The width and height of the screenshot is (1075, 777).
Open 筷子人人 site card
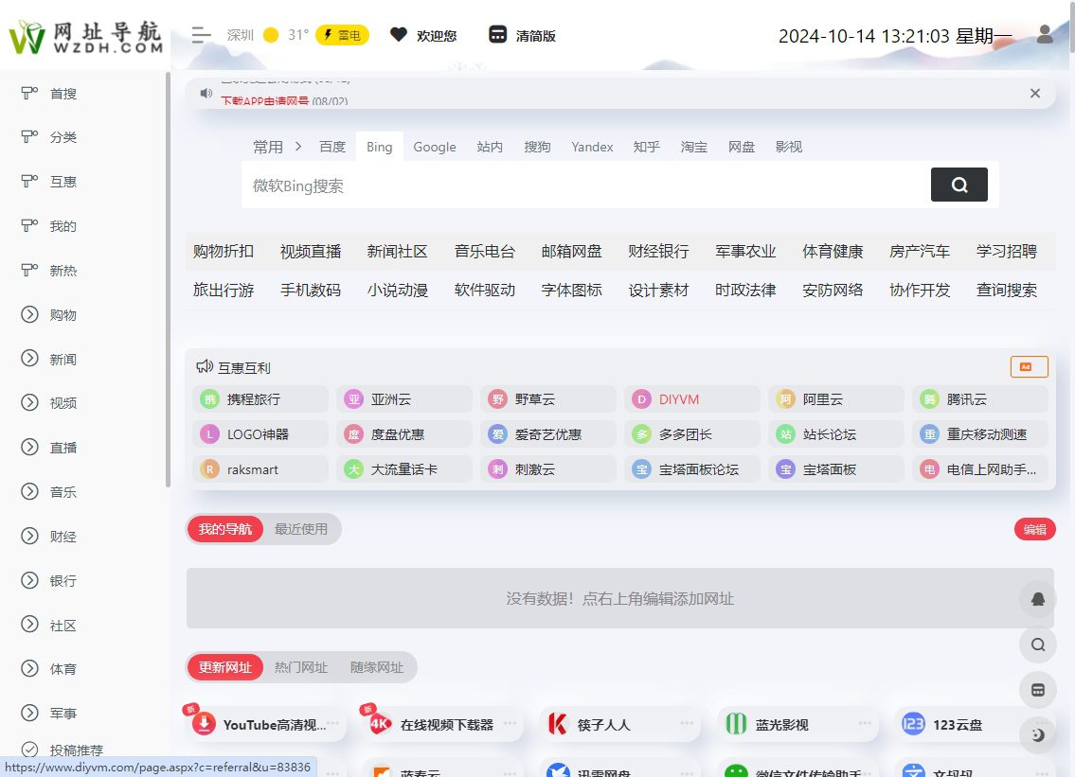tap(619, 724)
